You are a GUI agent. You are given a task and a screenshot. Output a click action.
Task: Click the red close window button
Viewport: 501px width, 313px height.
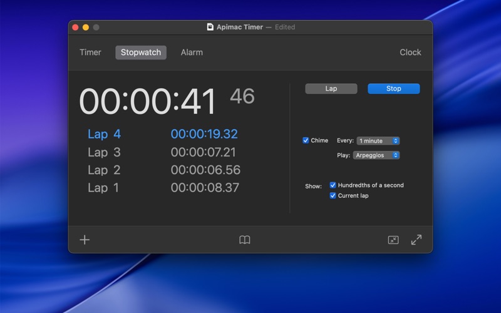[75, 27]
